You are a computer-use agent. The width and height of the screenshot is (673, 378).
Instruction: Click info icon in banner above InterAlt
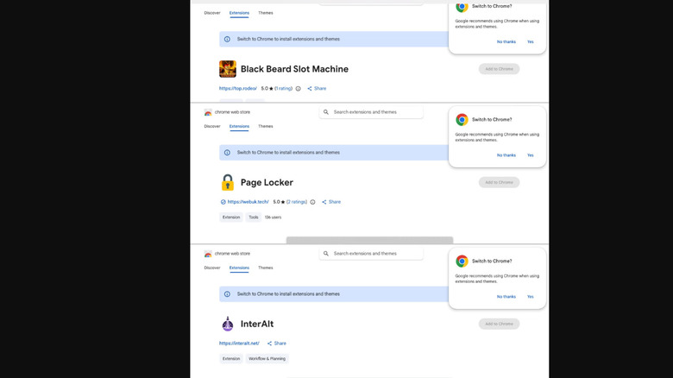click(227, 294)
